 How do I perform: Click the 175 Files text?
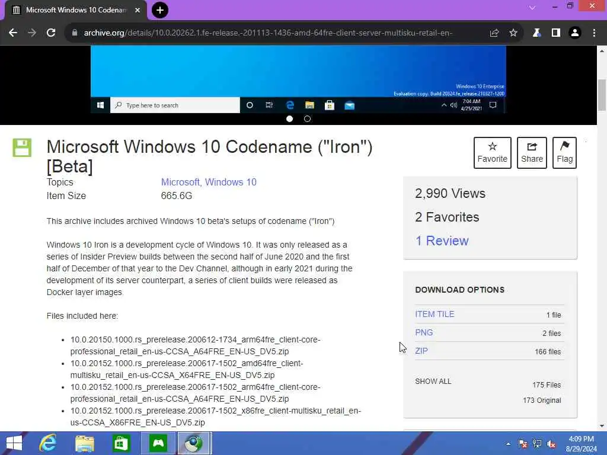pyautogui.click(x=546, y=385)
